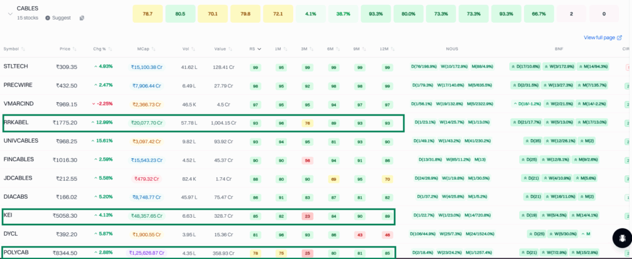Sort by 6M column arrows

pos(338,49)
